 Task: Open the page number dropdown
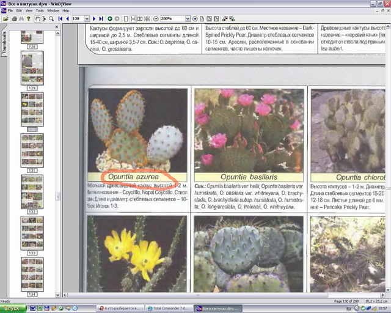coord(87,19)
